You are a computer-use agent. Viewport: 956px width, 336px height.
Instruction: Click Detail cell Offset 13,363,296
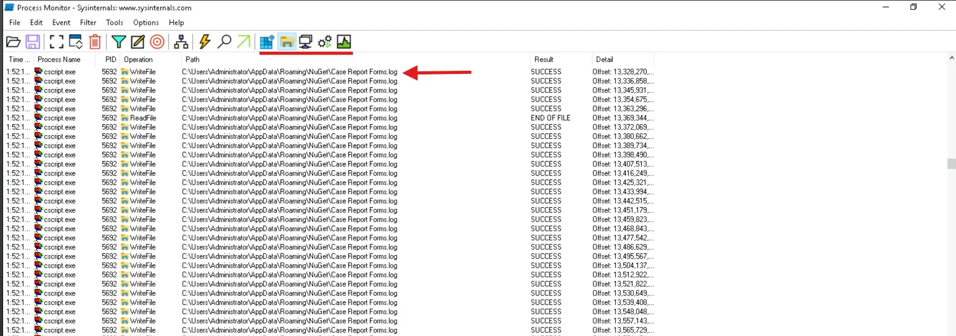[x=623, y=109]
